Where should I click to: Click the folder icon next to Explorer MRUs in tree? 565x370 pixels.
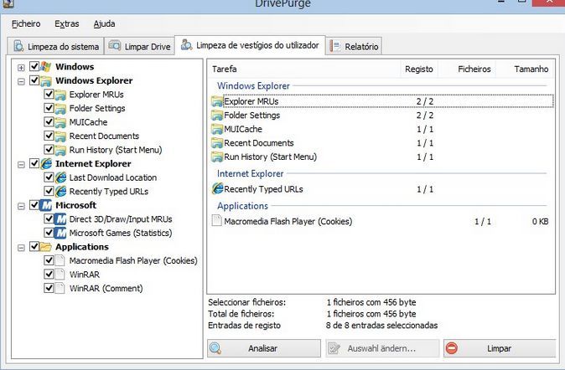[60, 95]
